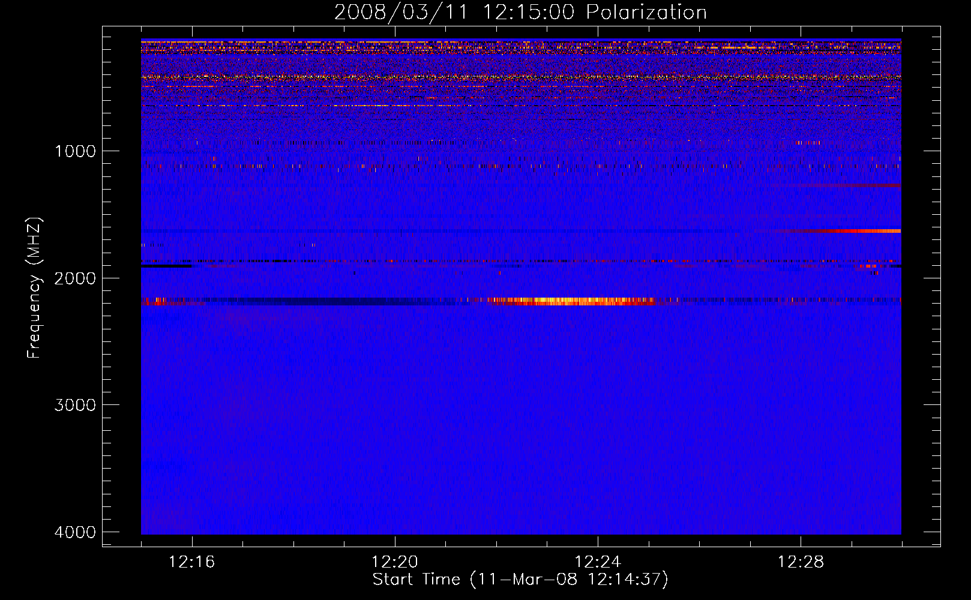Click the 12:20 time tick label
971x600 pixels.
click(395, 562)
